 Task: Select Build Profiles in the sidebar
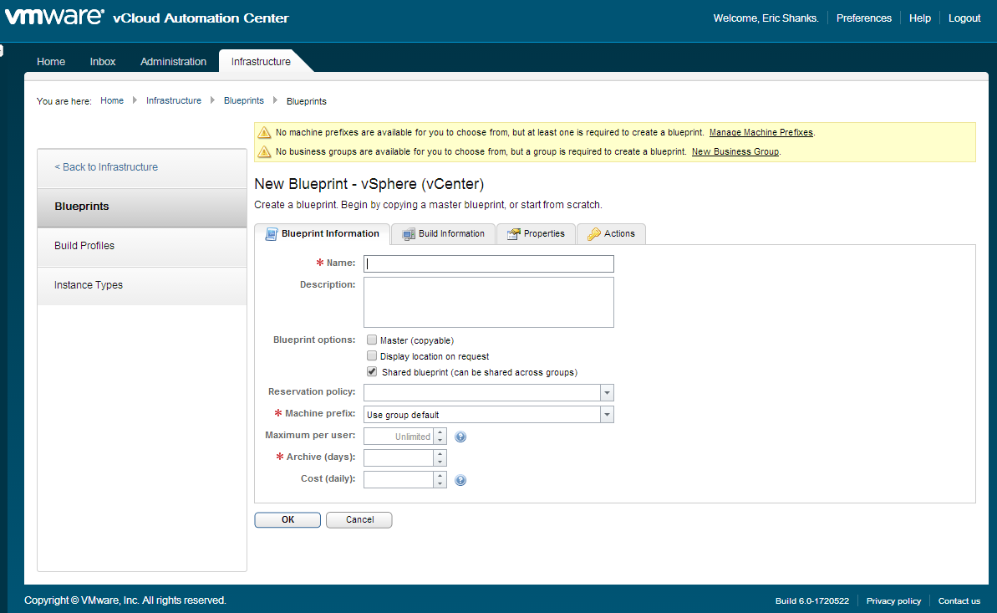pyautogui.click(x=84, y=246)
